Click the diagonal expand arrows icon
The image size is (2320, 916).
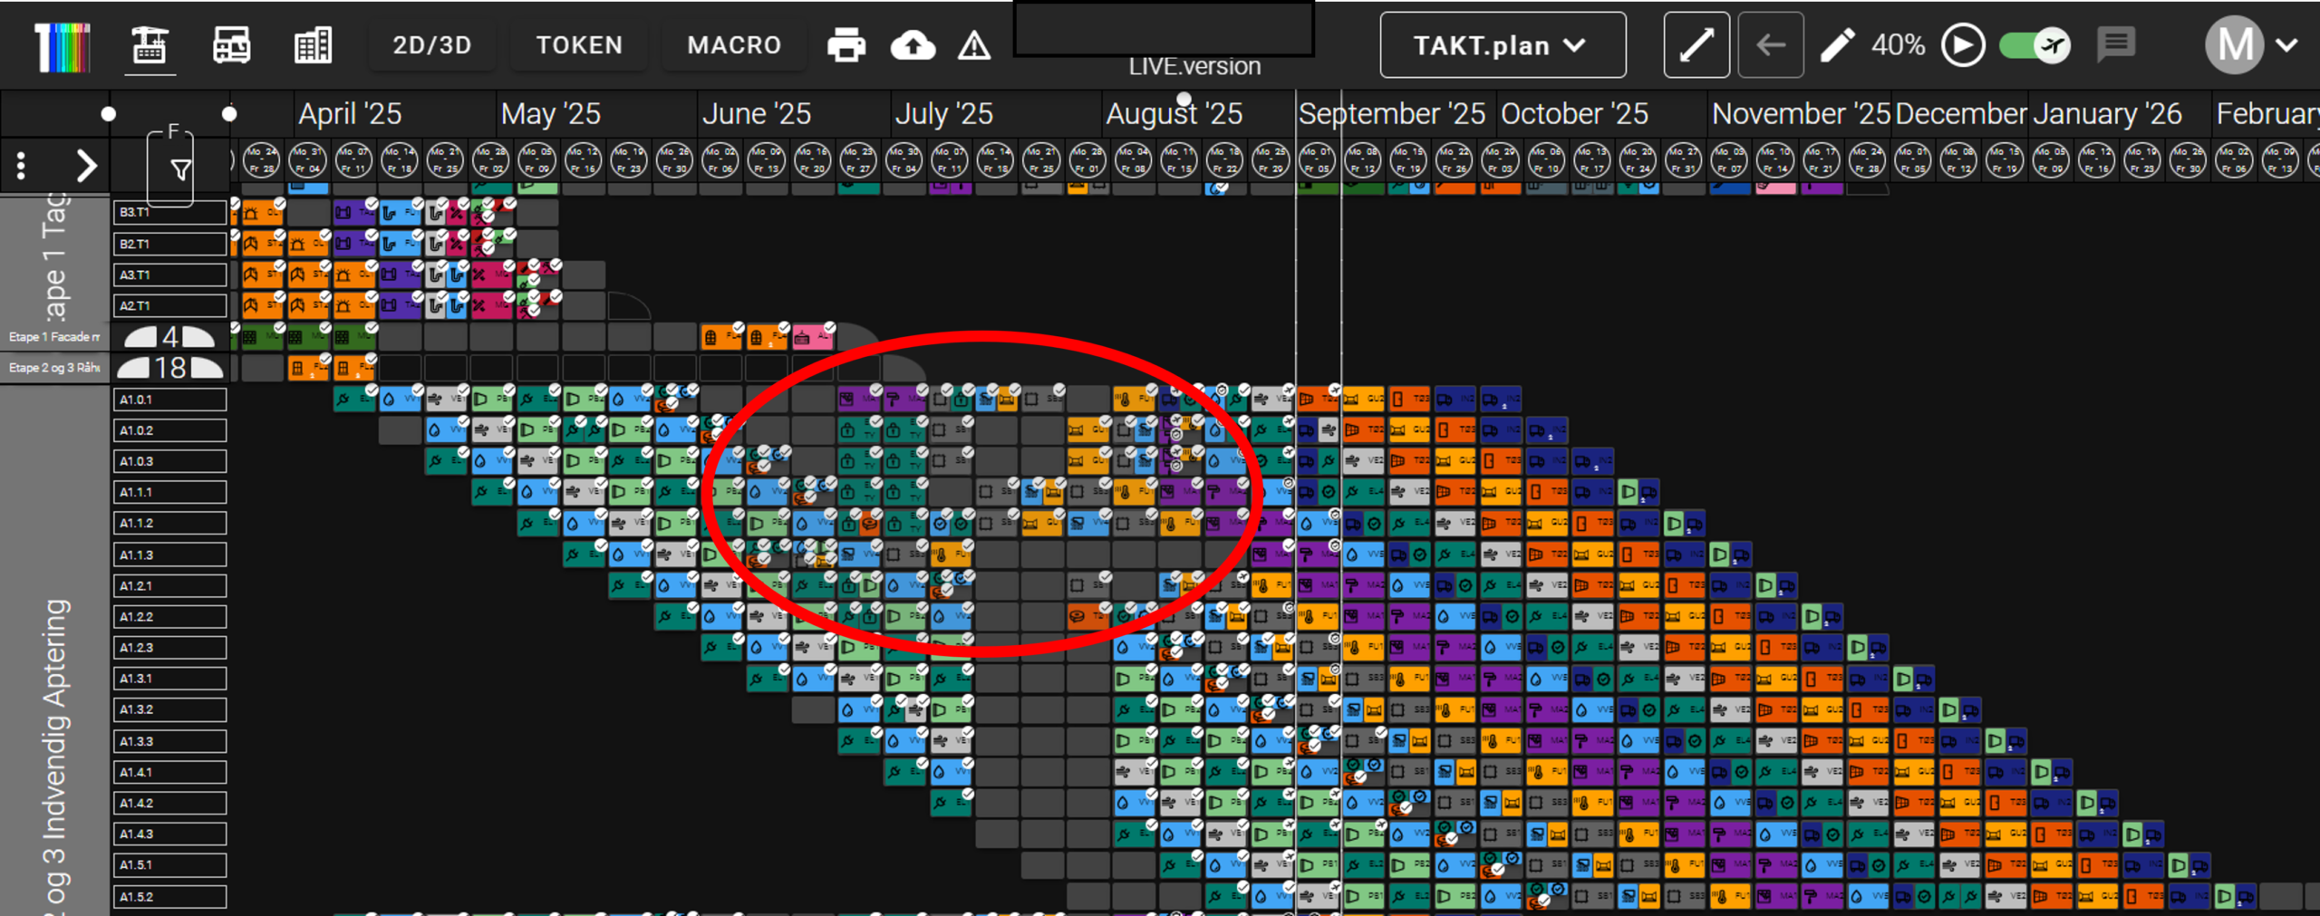point(1696,45)
